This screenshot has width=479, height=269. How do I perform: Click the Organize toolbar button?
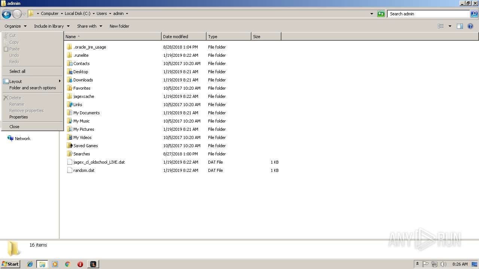[x=15, y=26]
